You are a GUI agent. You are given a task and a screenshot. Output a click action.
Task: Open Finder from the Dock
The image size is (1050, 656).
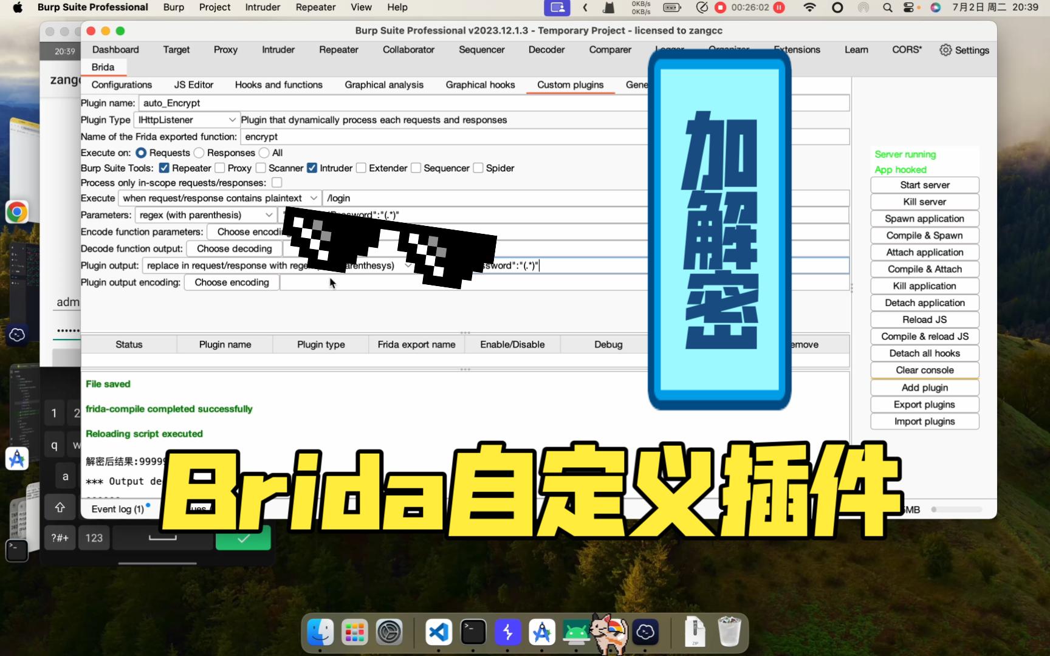pyautogui.click(x=320, y=632)
